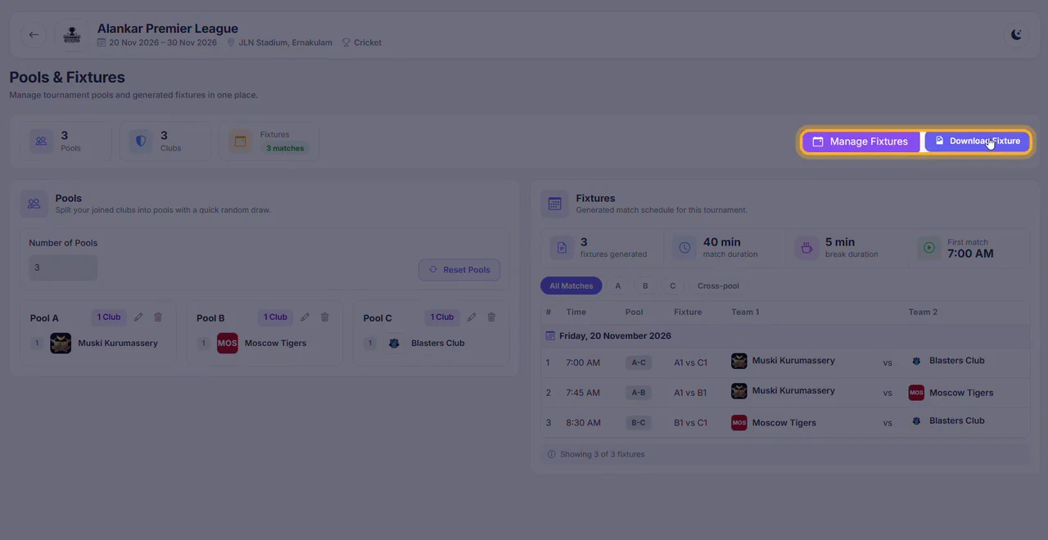Viewport: 1048px width, 540px height.
Task: Click the A-B pool badge in fixture 2
Action: pos(638,393)
